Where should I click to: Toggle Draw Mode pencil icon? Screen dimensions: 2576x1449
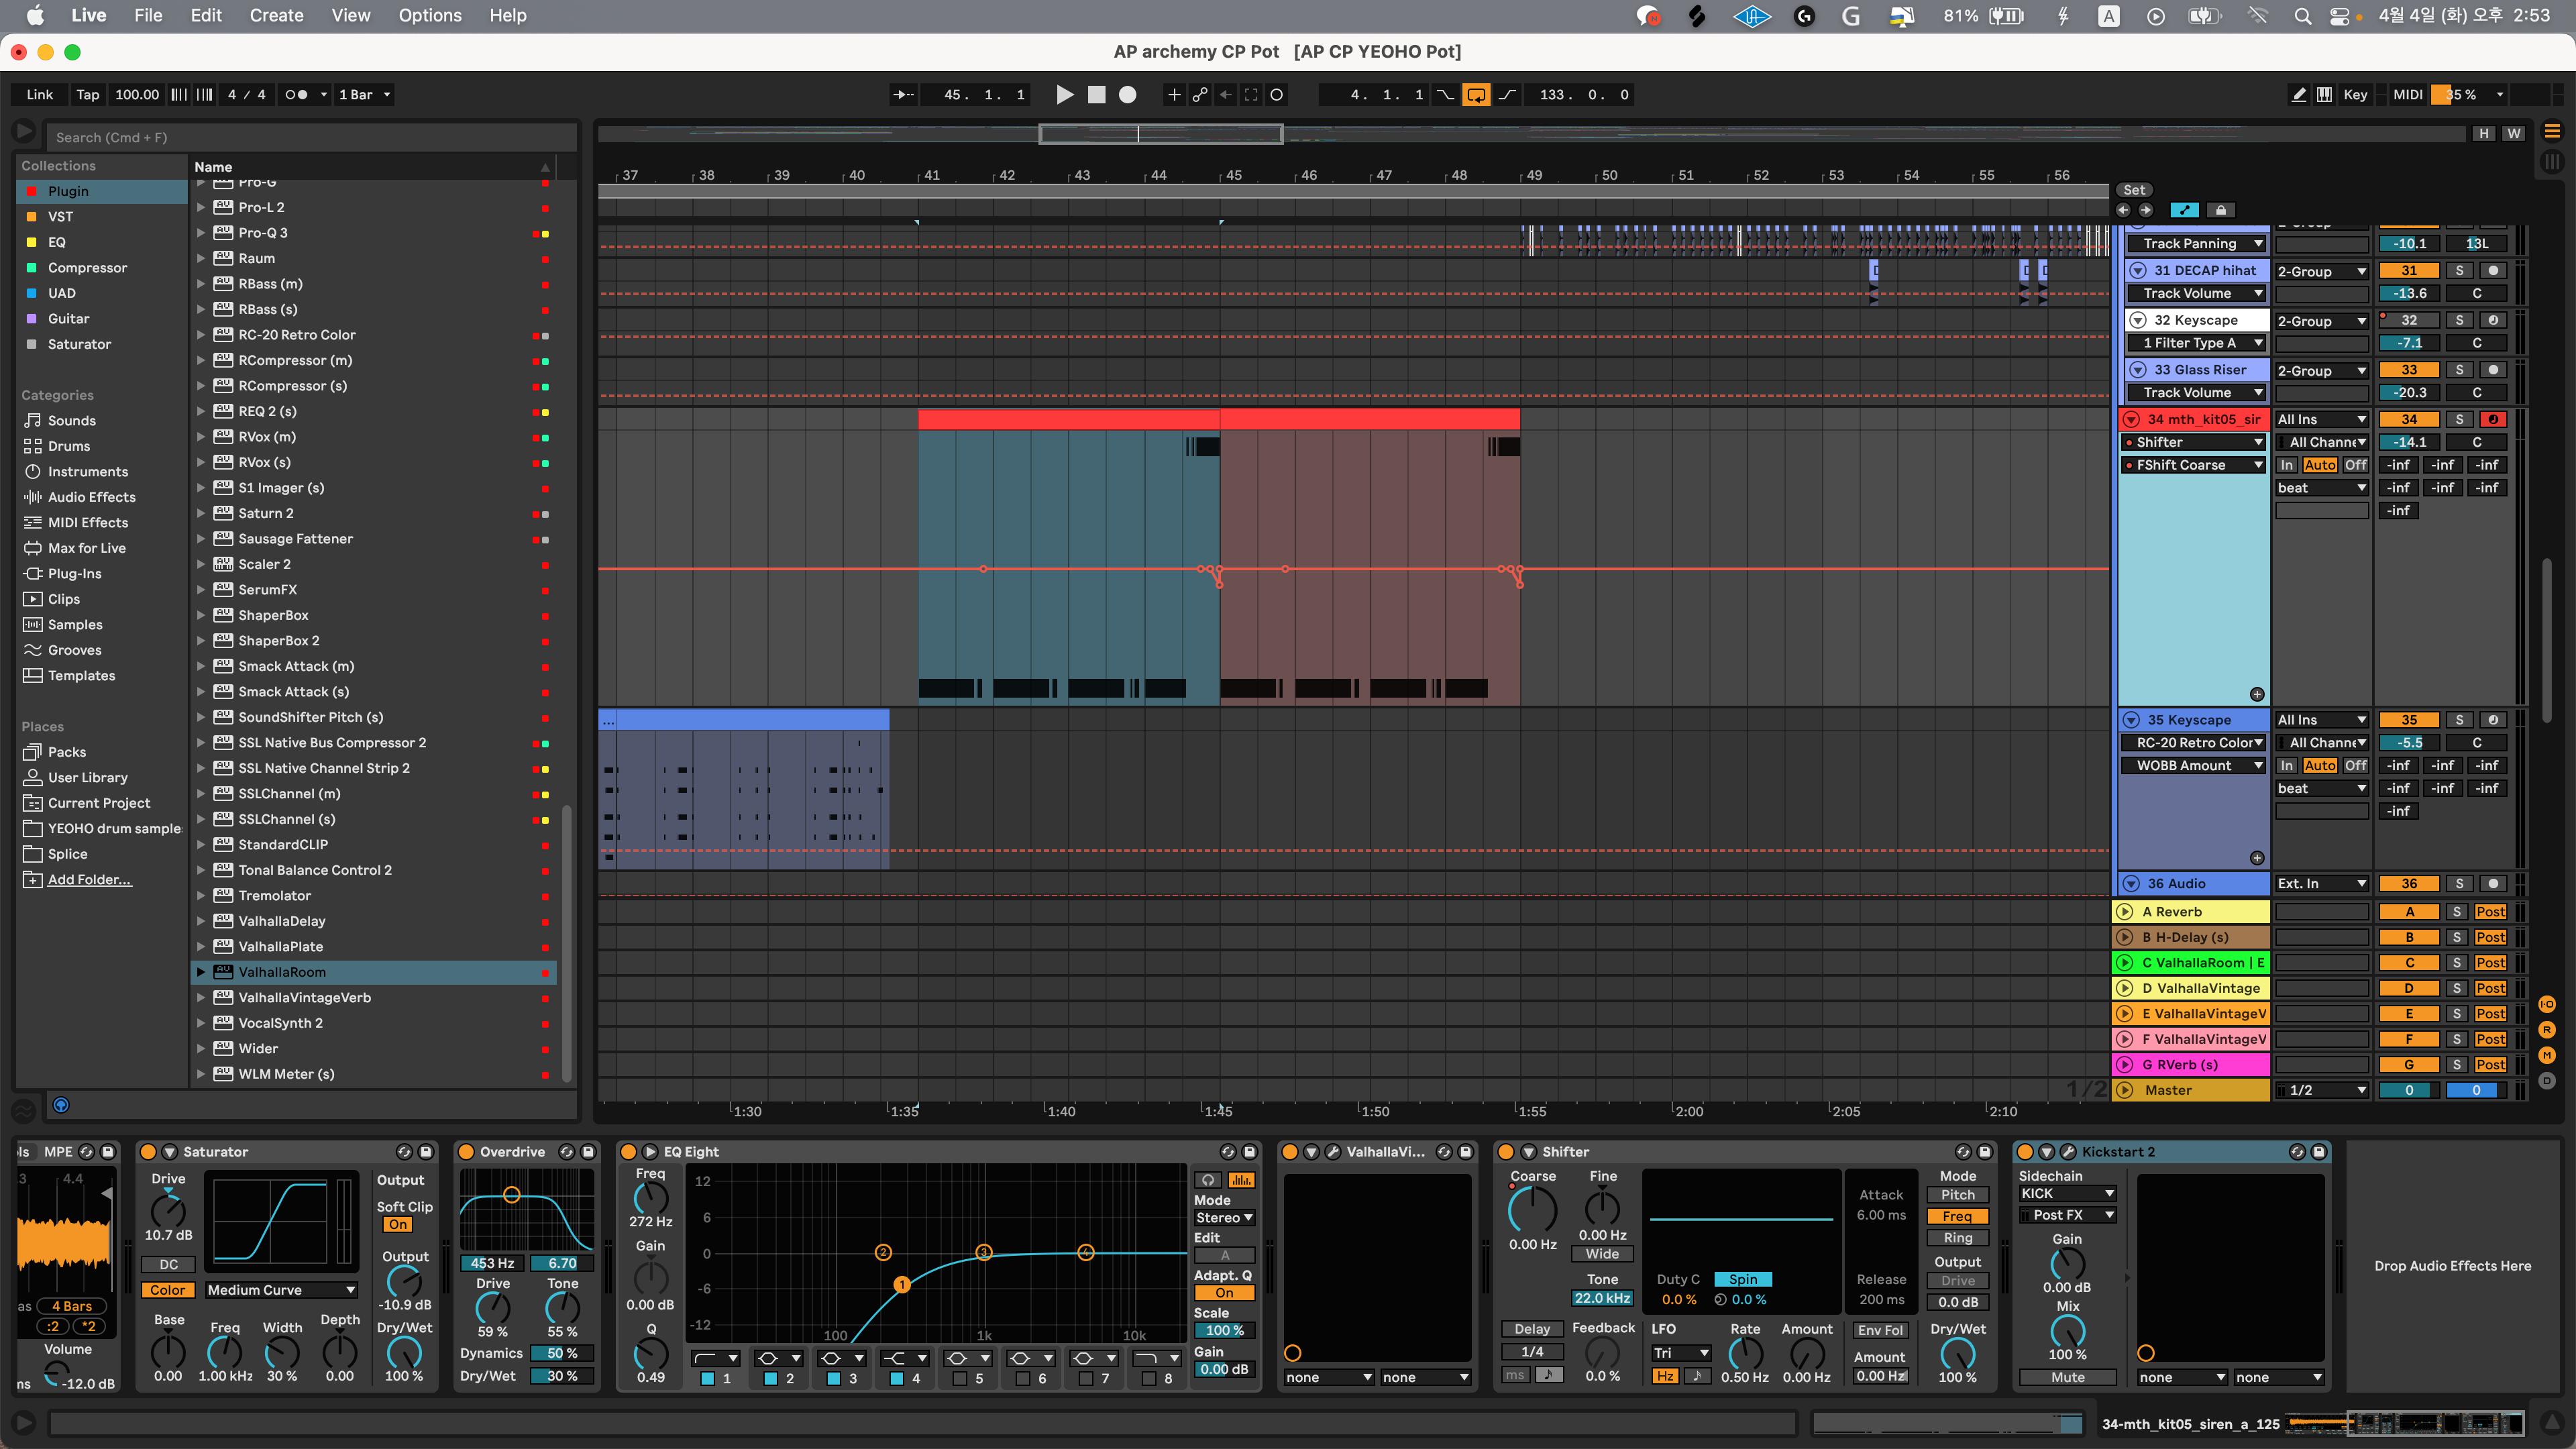(2299, 95)
